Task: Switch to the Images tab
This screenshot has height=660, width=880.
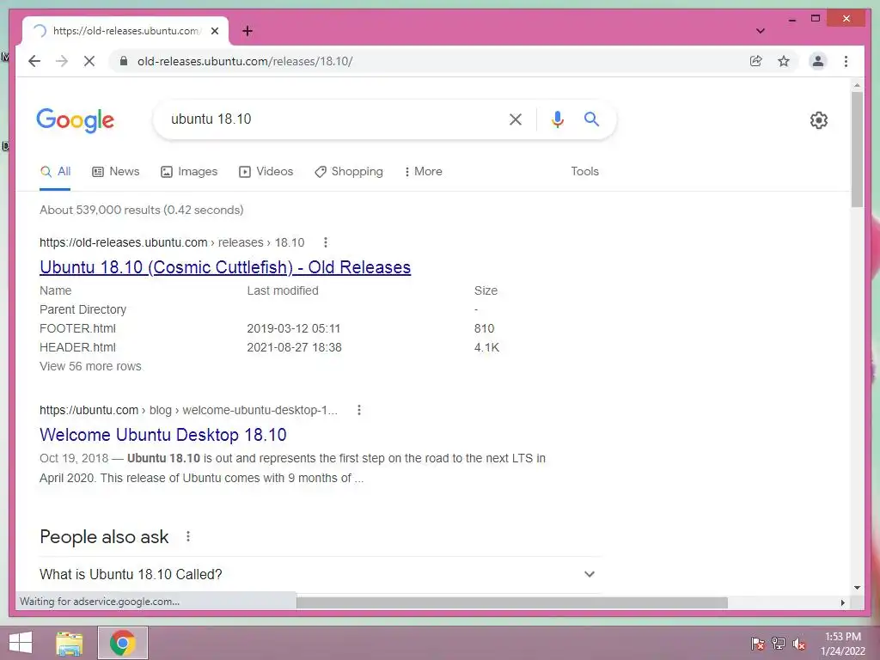Action: pos(189,172)
